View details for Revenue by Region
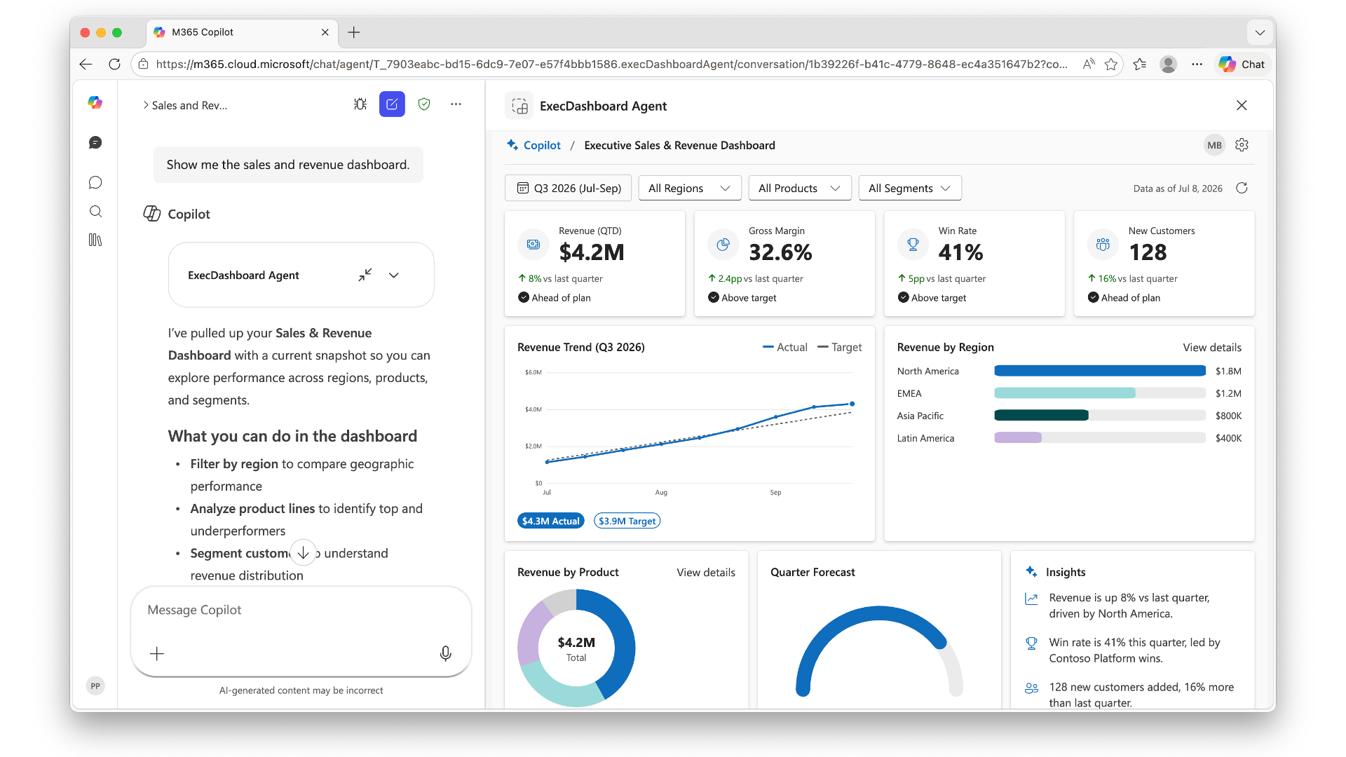This screenshot has height=757, width=1346. (x=1212, y=347)
